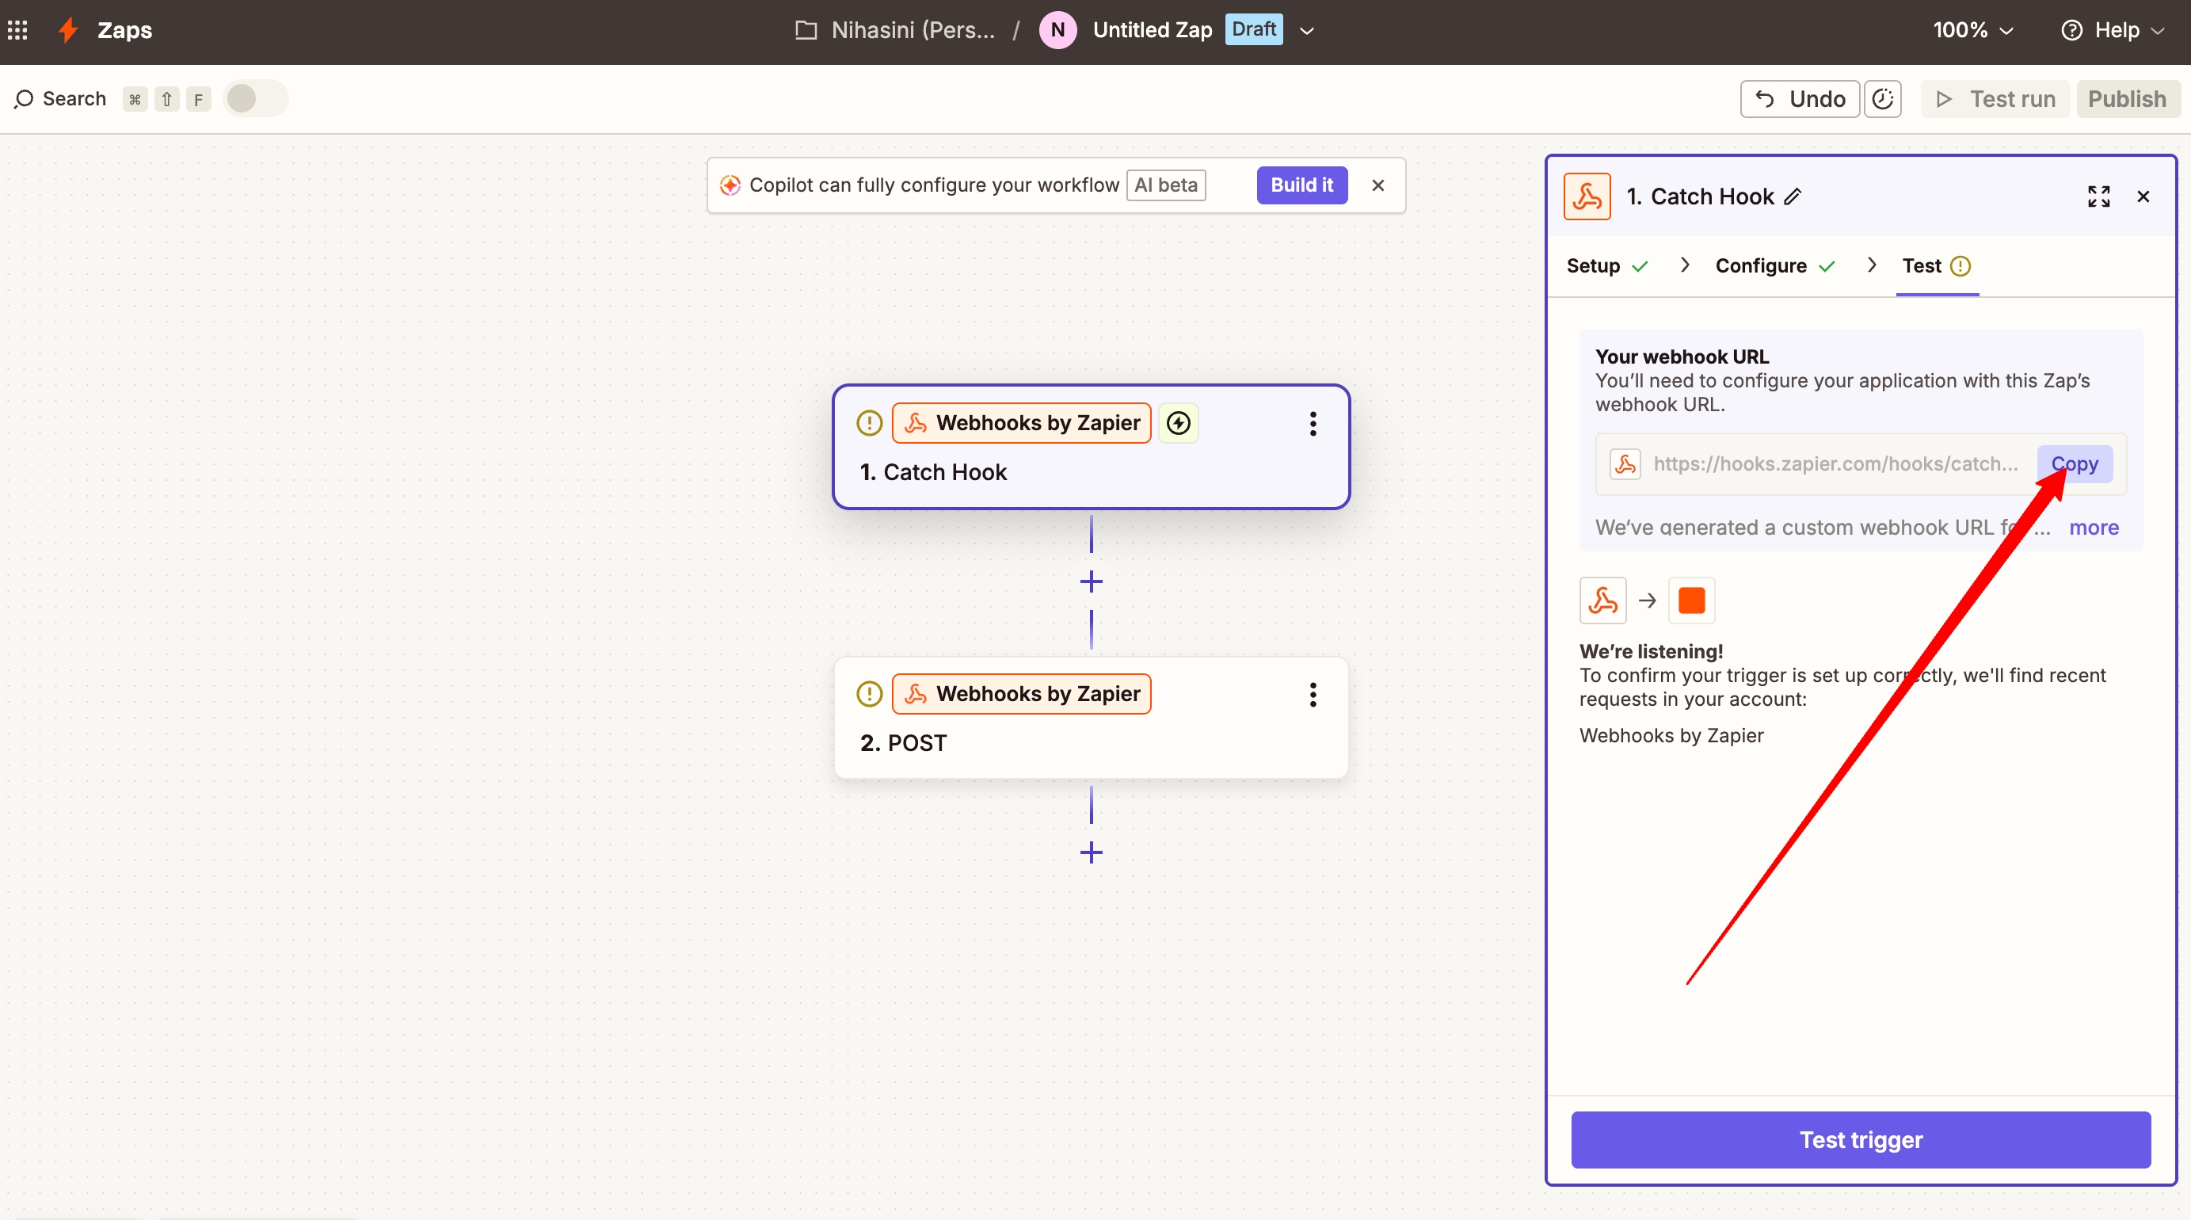
Task: Open version history clock icon
Action: point(1882,100)
